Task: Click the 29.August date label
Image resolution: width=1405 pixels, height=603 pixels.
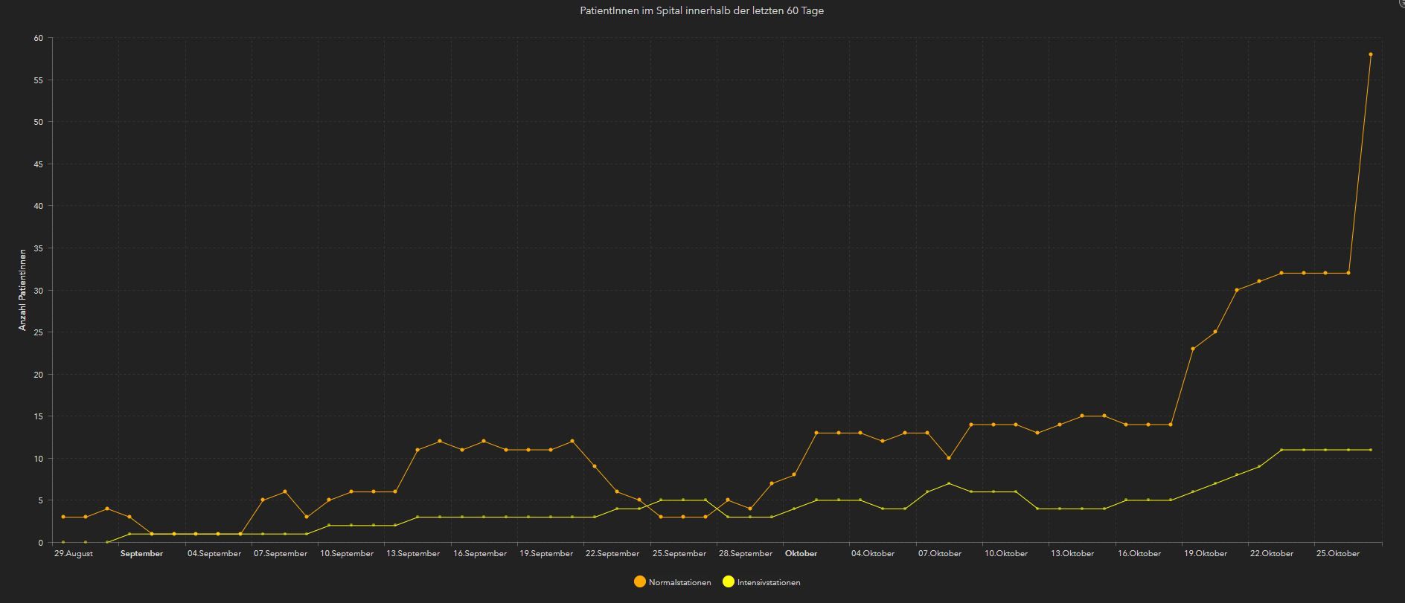Action: click(74, 553)
